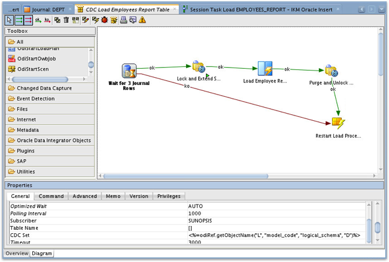Switch to the 'Journal: DEPT' editor tab
Viewport: 389px width, 262px height.
pos(48,10)
